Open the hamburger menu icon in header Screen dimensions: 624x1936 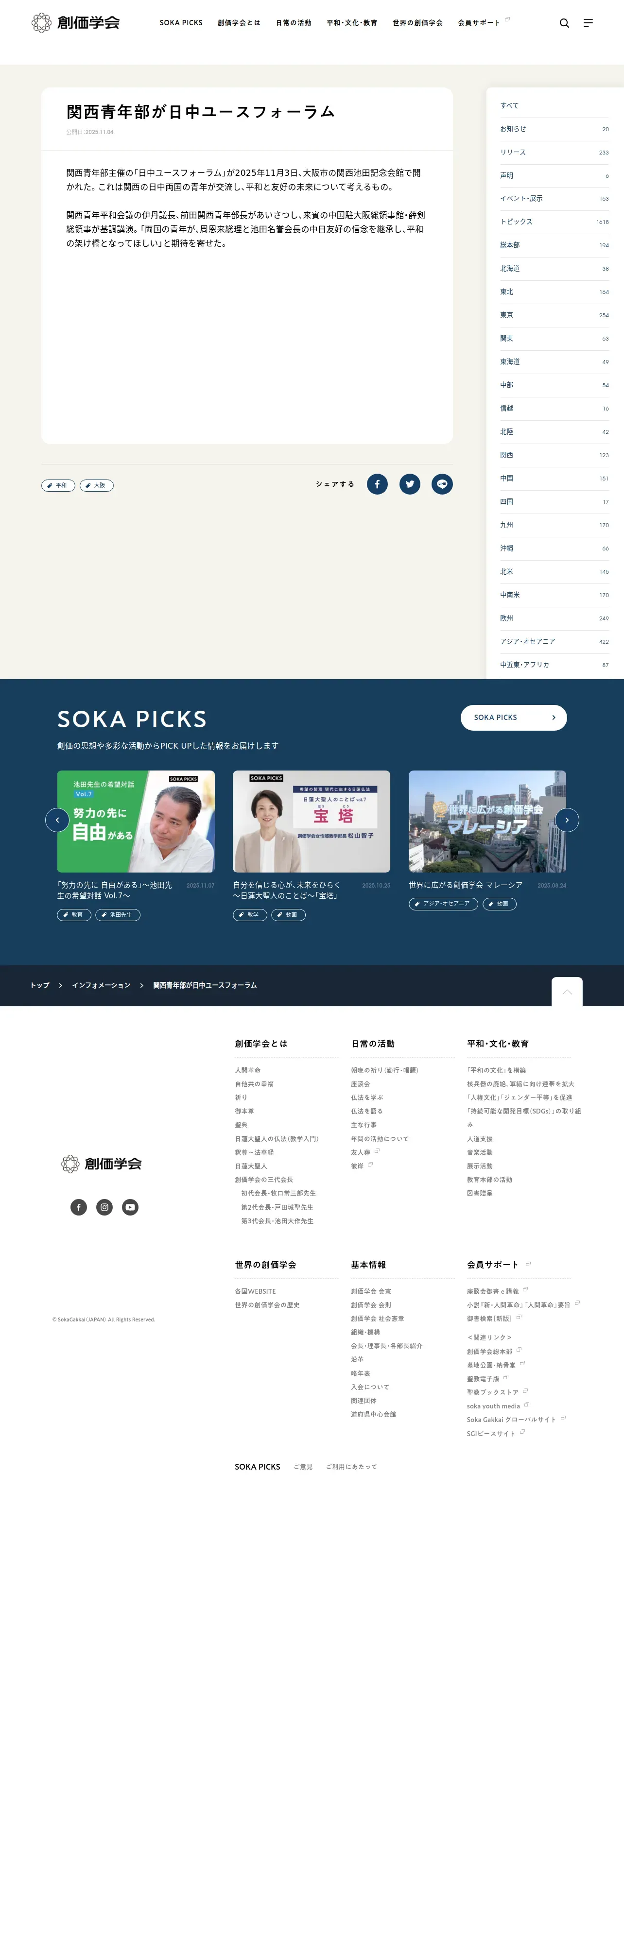[588, 23]
